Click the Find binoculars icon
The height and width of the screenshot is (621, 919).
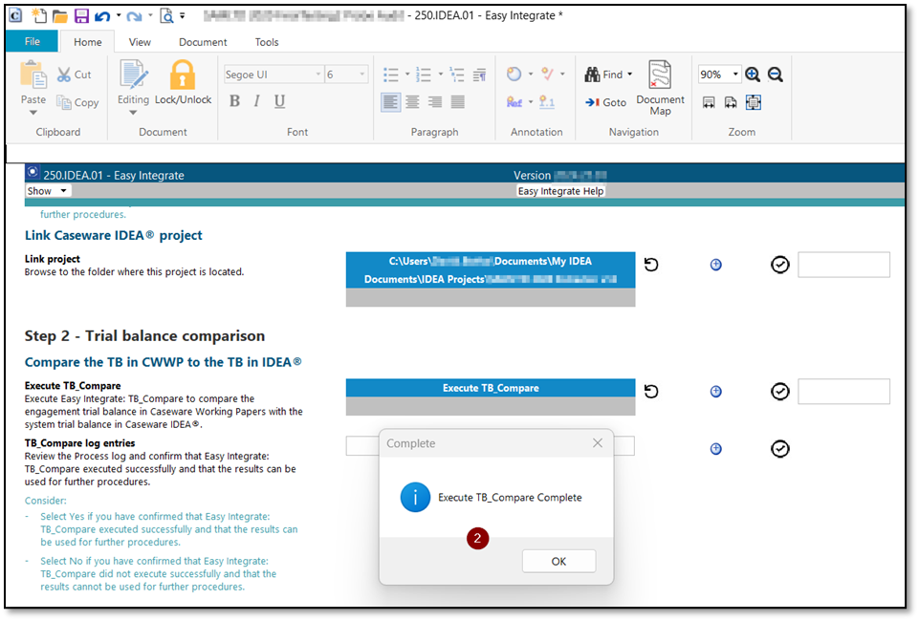point(594,73)
